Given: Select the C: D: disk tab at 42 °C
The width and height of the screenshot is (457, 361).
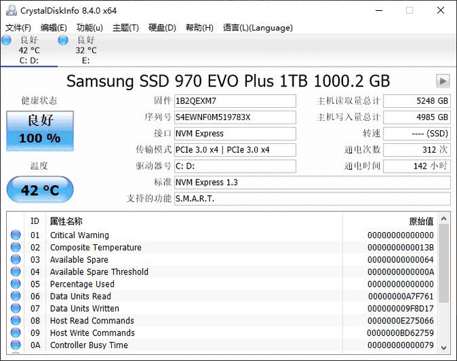Looking at the screenshot, I should (29, 50).
